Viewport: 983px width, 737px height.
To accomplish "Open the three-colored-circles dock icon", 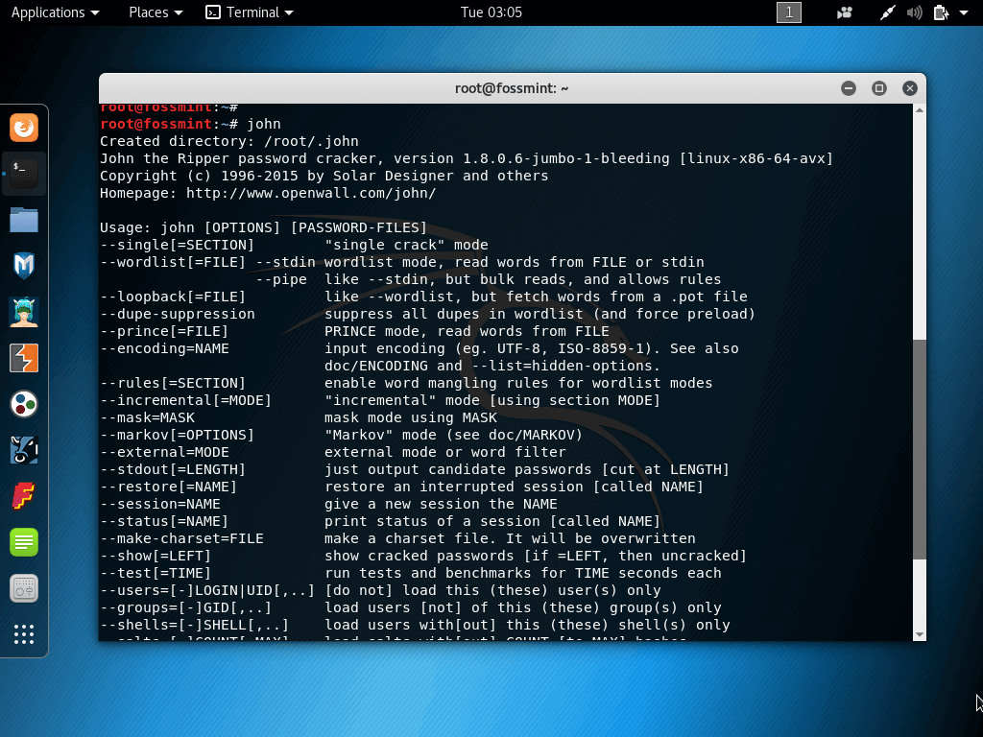I will (x=24, y=404).
